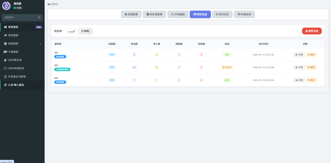This screenshot has width=331, height=163.
Task: Switch to 手动搬运 tab
Action: (178, 14)
